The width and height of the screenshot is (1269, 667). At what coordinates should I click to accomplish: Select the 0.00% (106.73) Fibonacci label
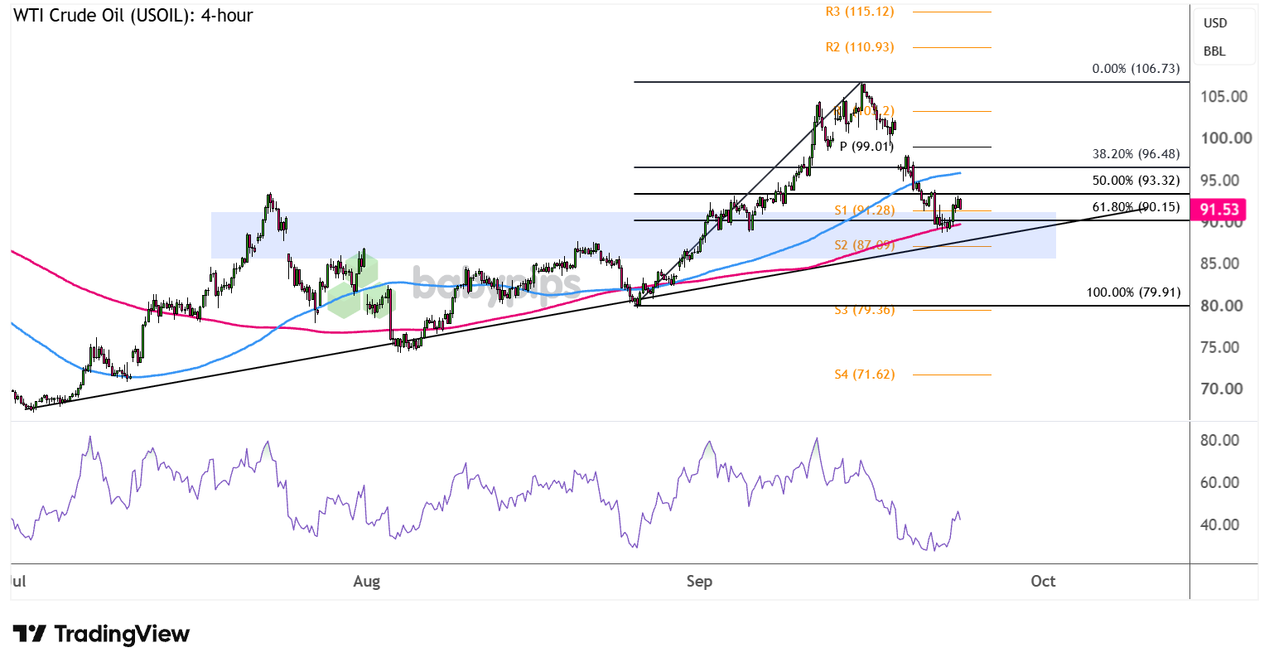[x=1136, y=69]
